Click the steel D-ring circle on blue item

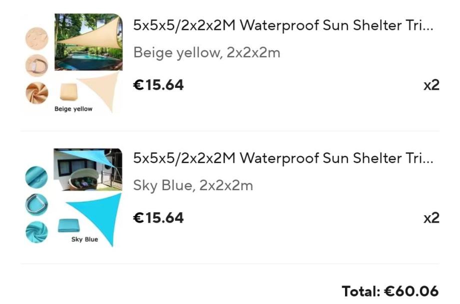click(x=36, y=204)
